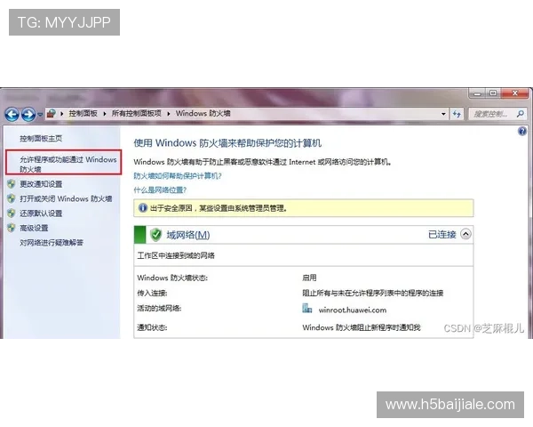Click 传入连接 label
533x427 pixels.
click(x=152, y=294)
